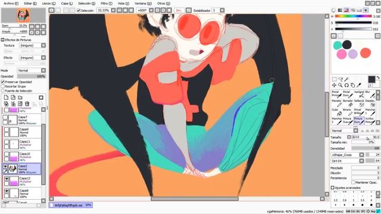
Task: Click the layer Opacidad slider
Action: [32, 77]
